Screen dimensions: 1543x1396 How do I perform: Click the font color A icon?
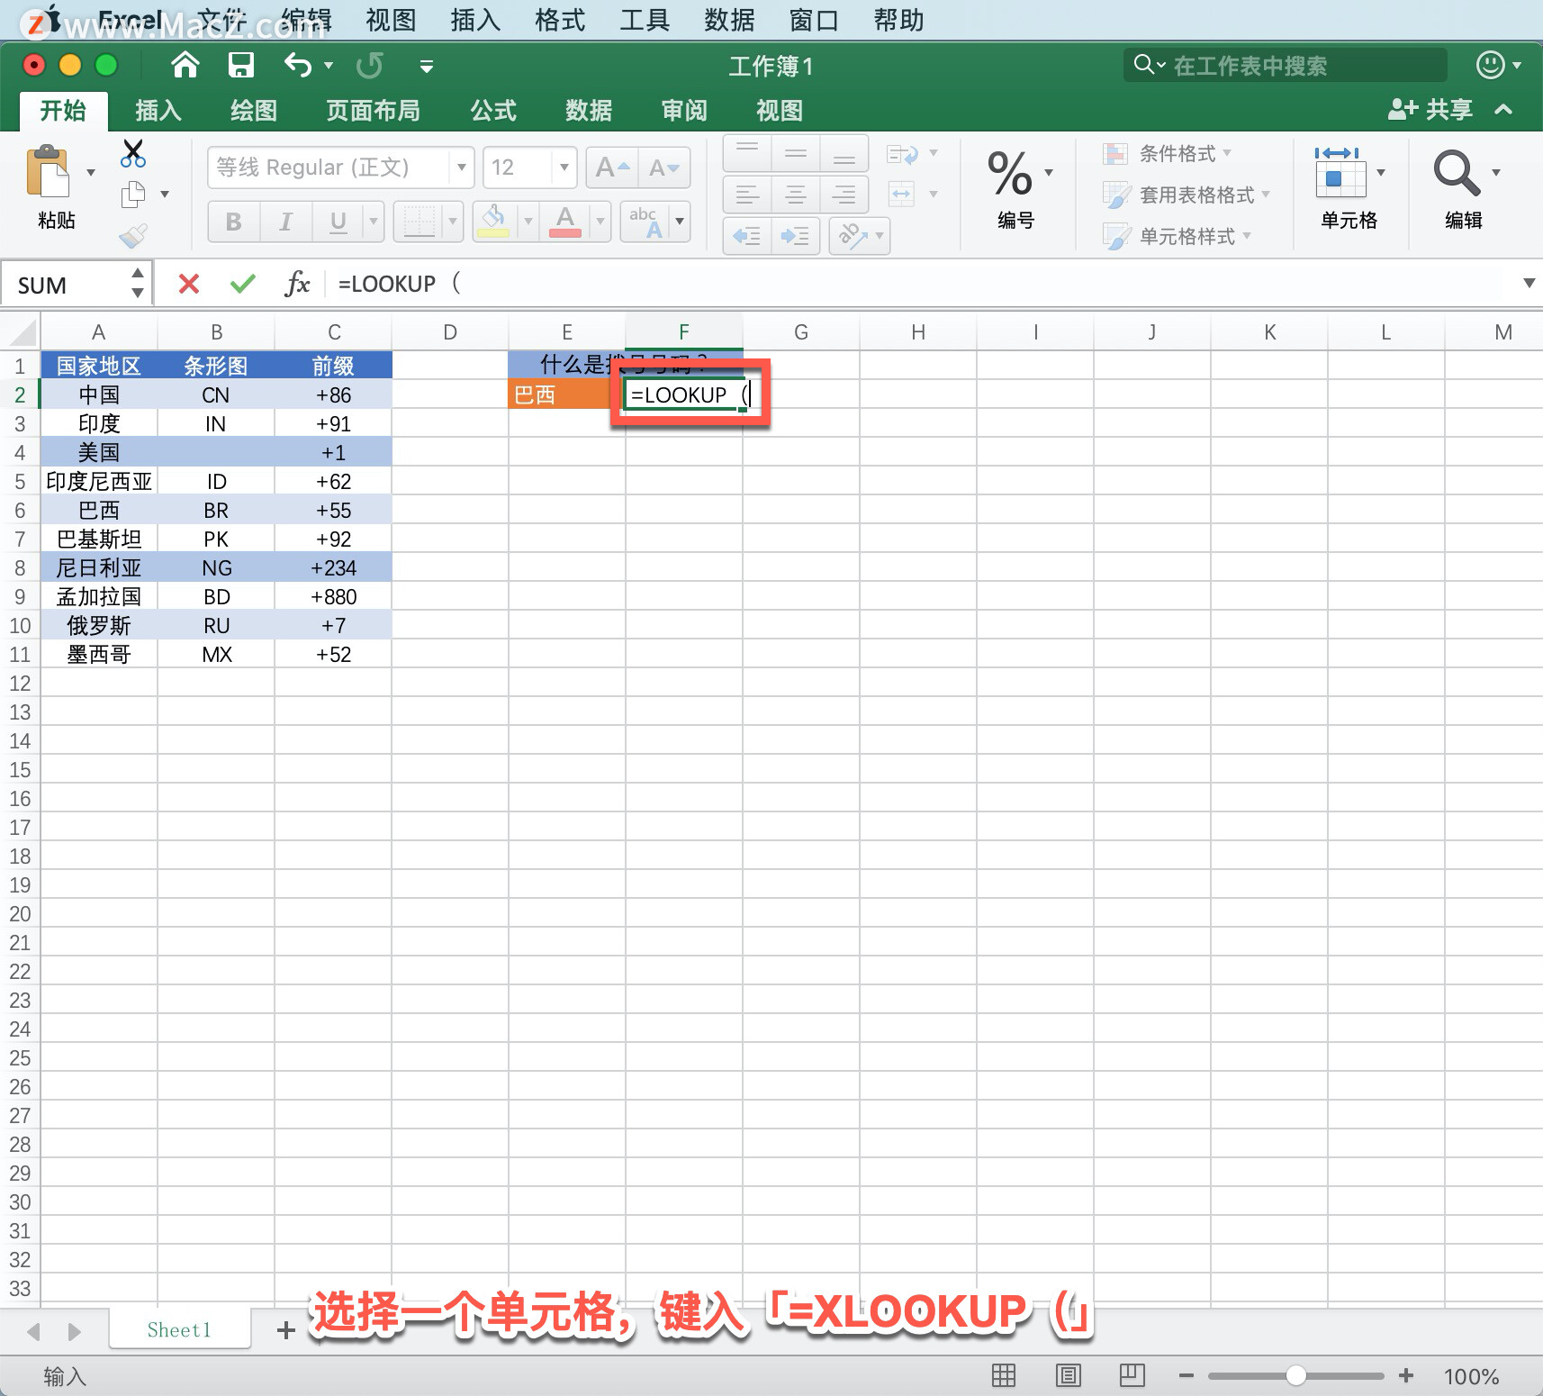point(565,222)
